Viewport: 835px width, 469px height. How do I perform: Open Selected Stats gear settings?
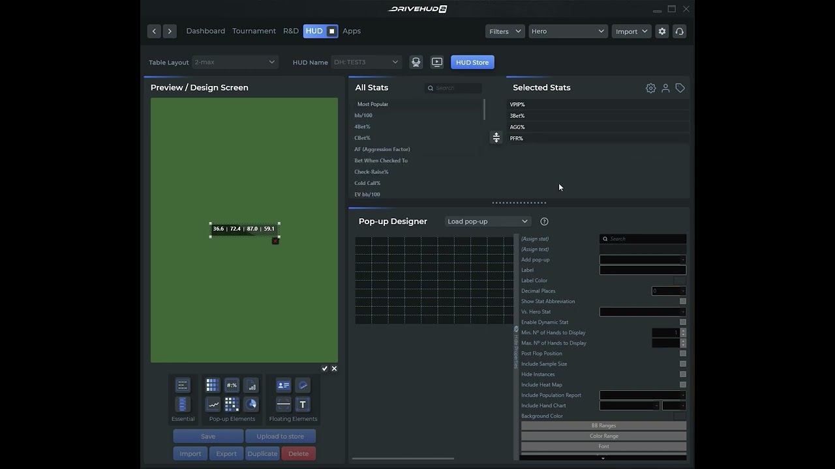(650, 88)
